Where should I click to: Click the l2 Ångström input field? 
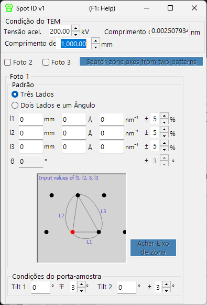74,133
